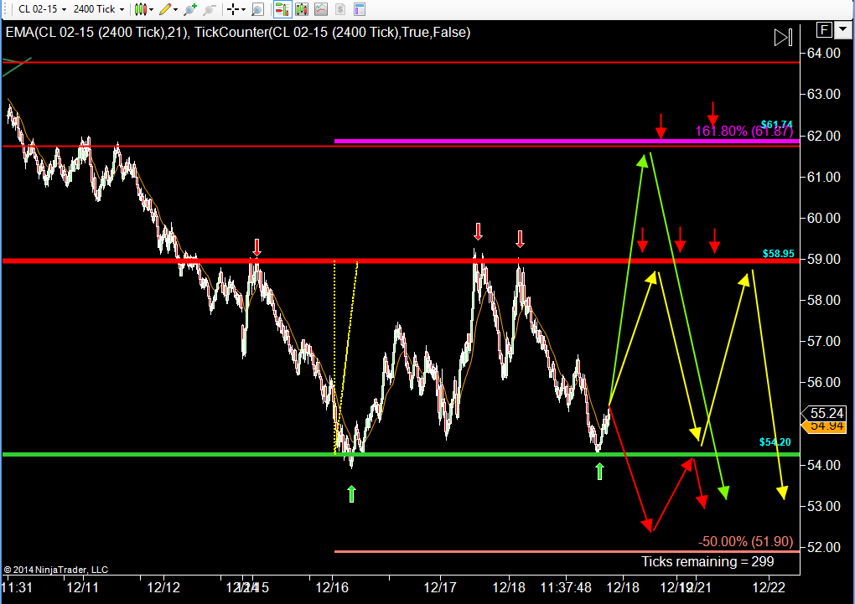
Task: Click the zoom out magnifier icon
Action: coord(209,9)
